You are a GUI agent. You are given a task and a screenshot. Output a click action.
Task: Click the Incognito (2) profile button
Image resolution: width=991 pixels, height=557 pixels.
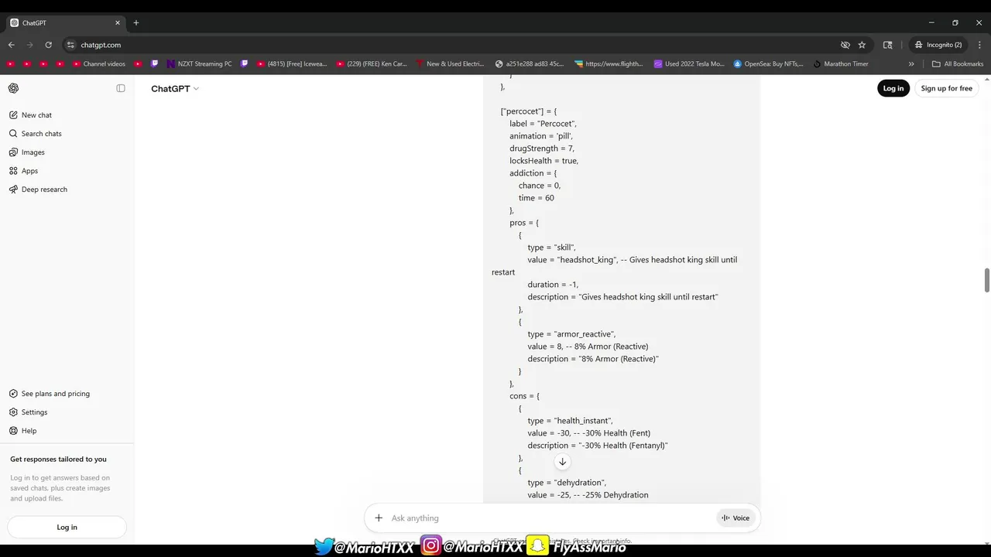pos(938,45)
